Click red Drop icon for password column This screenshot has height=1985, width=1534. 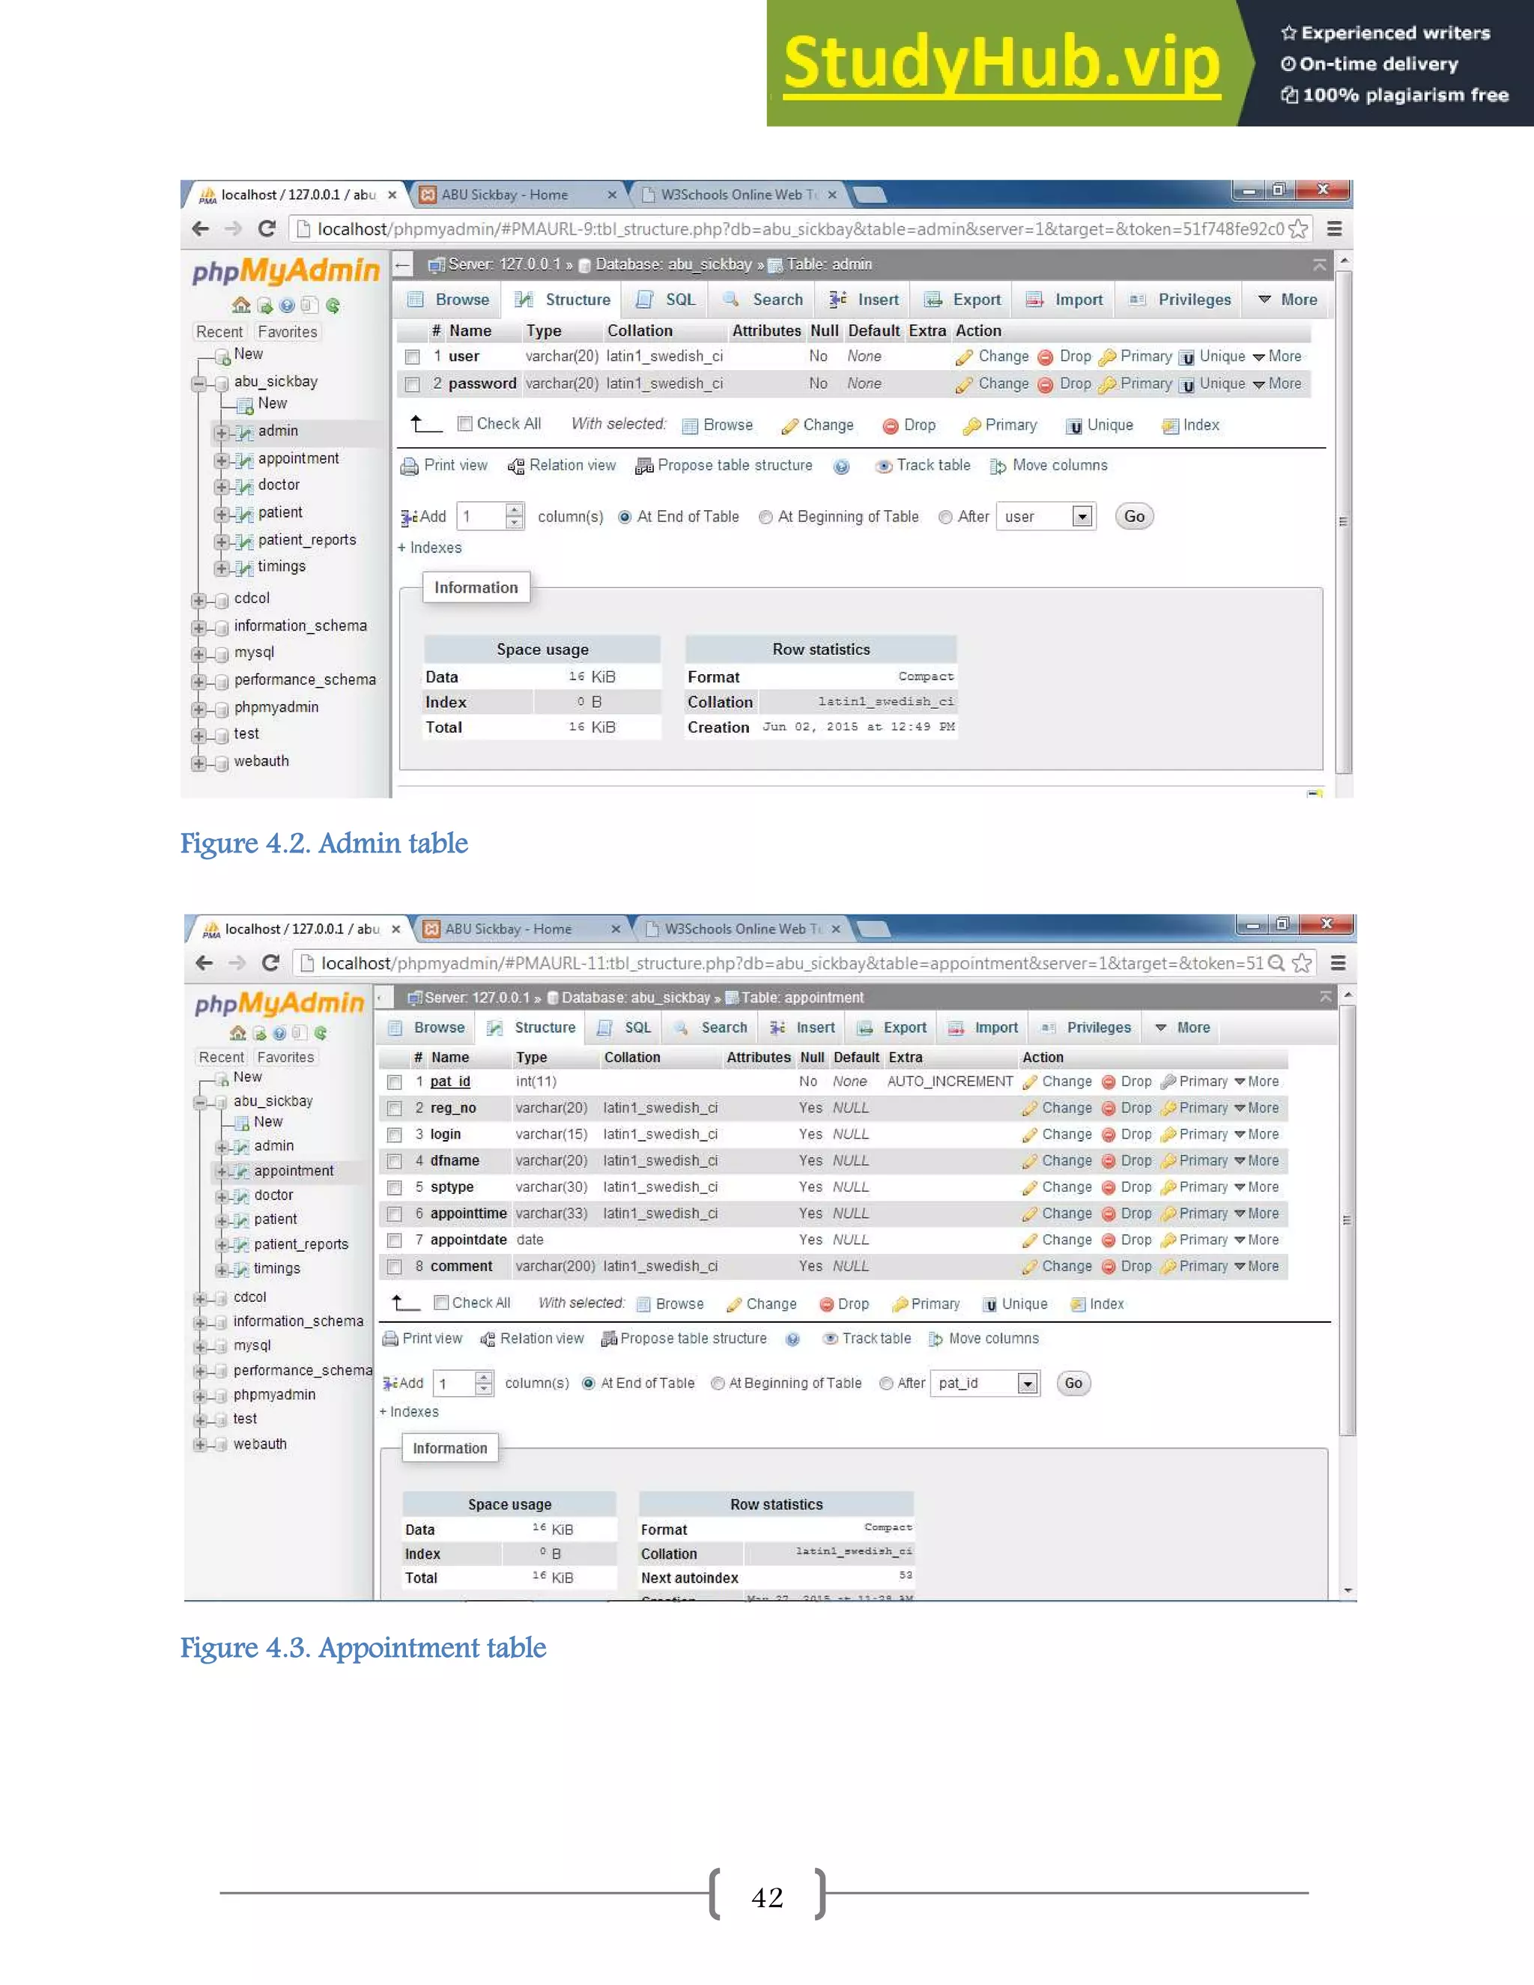click(x=1045, y=384)
